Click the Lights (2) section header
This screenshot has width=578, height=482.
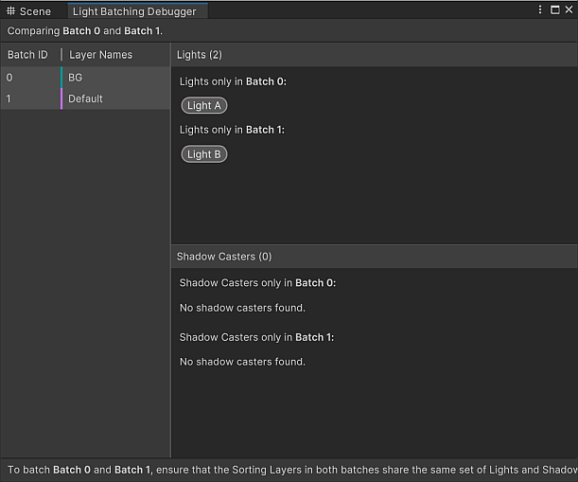point(199,55)
